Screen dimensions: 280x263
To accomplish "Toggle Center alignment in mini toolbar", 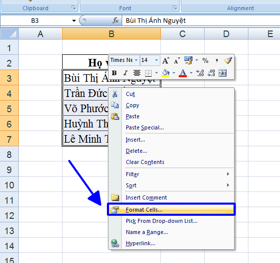I will pyautogui.click(x=137, y=73).
